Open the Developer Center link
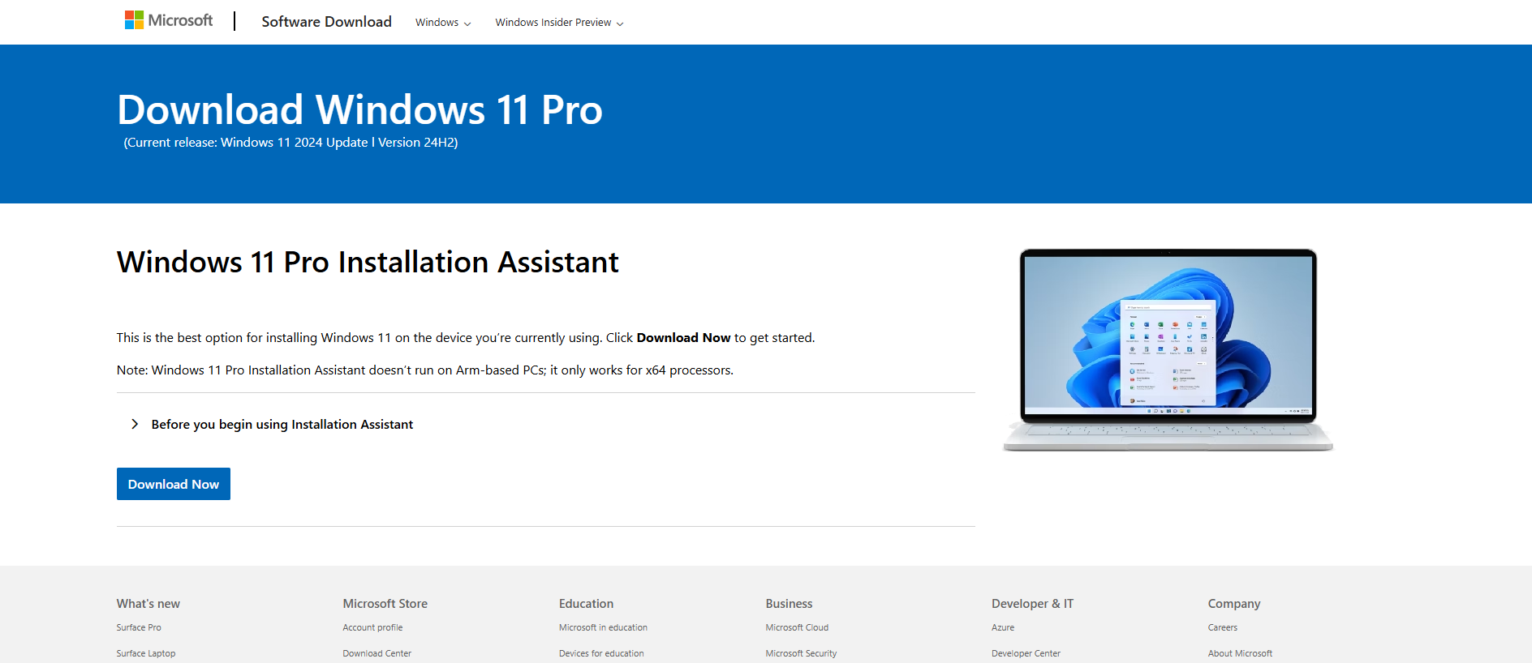This screenshot has height=663, width=1532. click(1026, 653)
